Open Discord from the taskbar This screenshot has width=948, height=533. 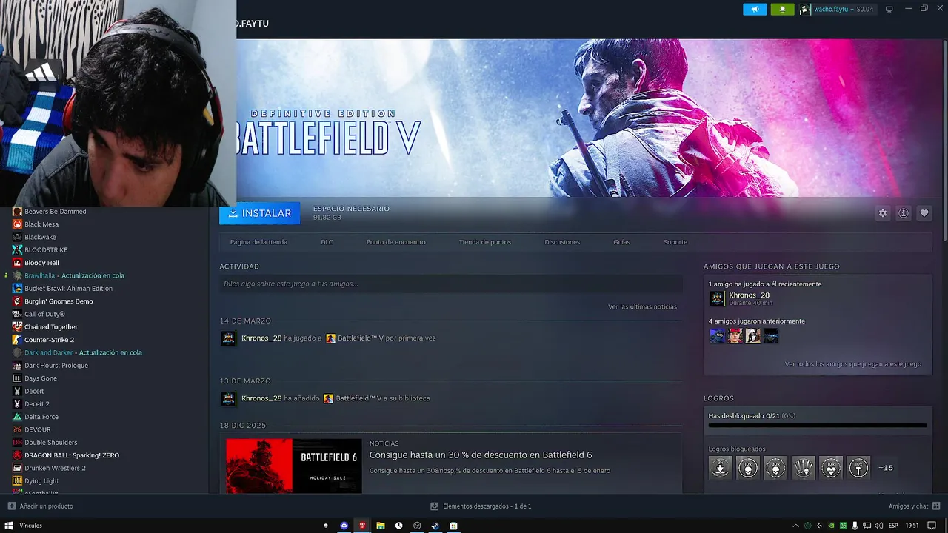pyautogui.click(x=344, y=526)
